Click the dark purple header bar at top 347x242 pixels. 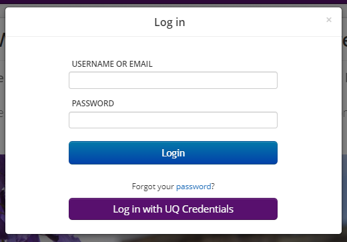coord(173,2)
